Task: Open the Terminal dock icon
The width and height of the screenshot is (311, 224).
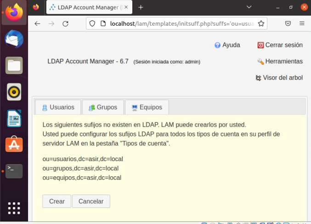Action: pos(14,171)
